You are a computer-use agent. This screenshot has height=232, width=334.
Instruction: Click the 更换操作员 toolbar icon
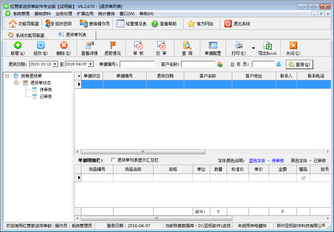(x=83, y=24)
